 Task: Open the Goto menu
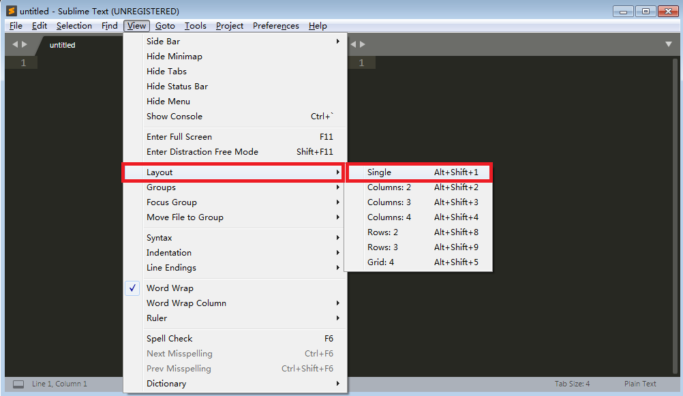165,26
